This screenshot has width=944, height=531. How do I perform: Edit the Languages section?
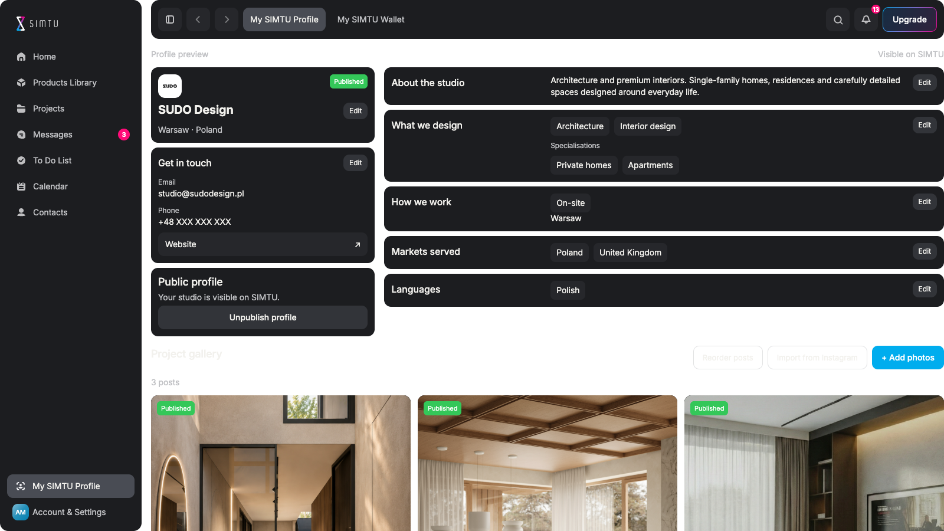pyautogui.click(x=925, y=289)
